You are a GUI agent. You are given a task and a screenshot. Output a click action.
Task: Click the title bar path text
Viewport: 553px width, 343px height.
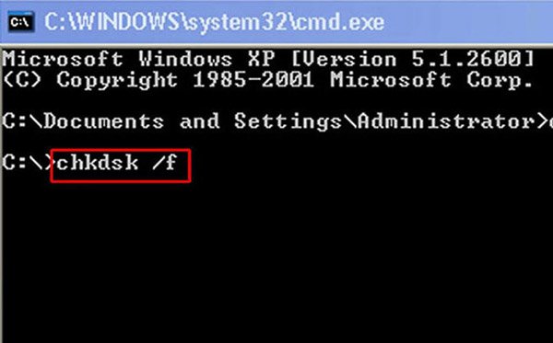click(x=214, y=22)
